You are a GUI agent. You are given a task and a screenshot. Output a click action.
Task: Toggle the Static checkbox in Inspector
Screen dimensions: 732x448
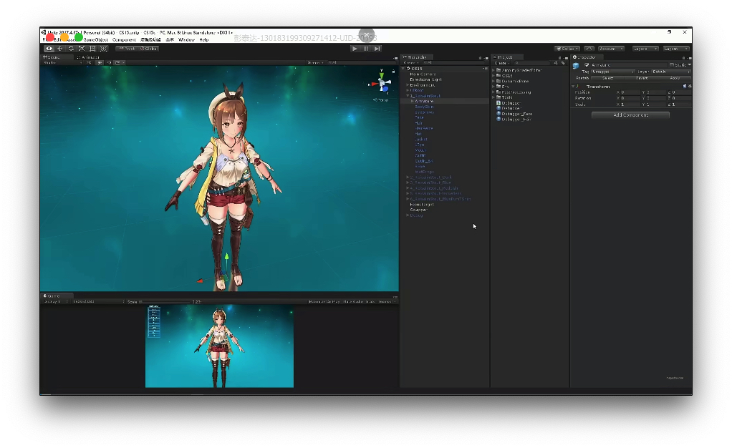pyautogui.click(x=672, y=65)
